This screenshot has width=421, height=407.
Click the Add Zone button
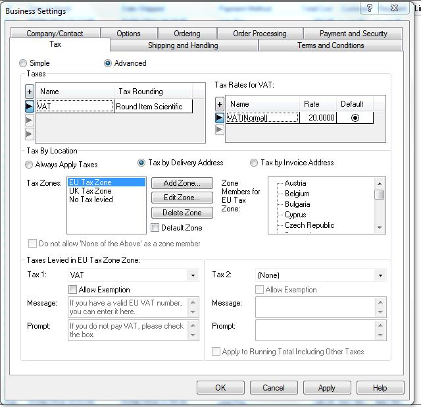click(182, 183)
